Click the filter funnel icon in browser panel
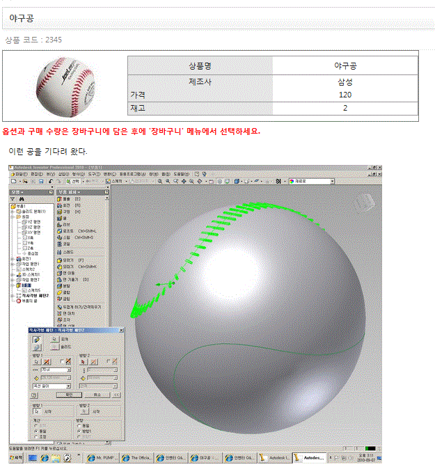The image size is (435, 476). (13, 199)
